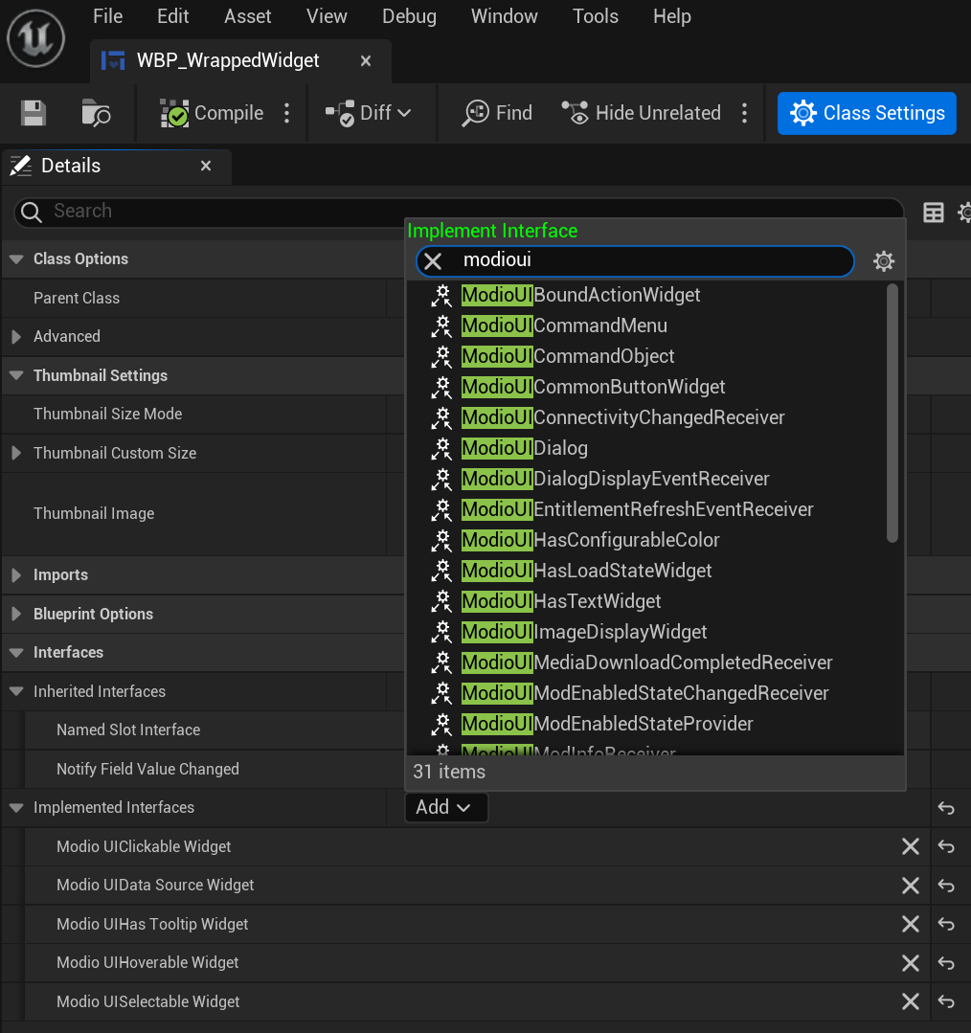Compile the blueprint
971x1033 pixels.
tap(212, 113)
